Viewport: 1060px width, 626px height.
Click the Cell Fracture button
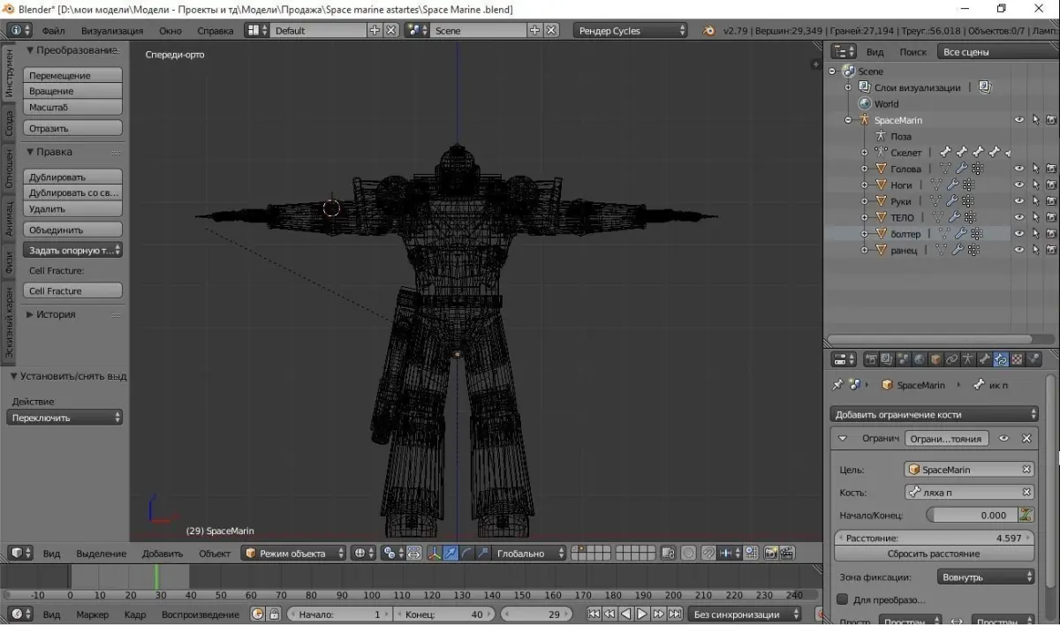72,290
